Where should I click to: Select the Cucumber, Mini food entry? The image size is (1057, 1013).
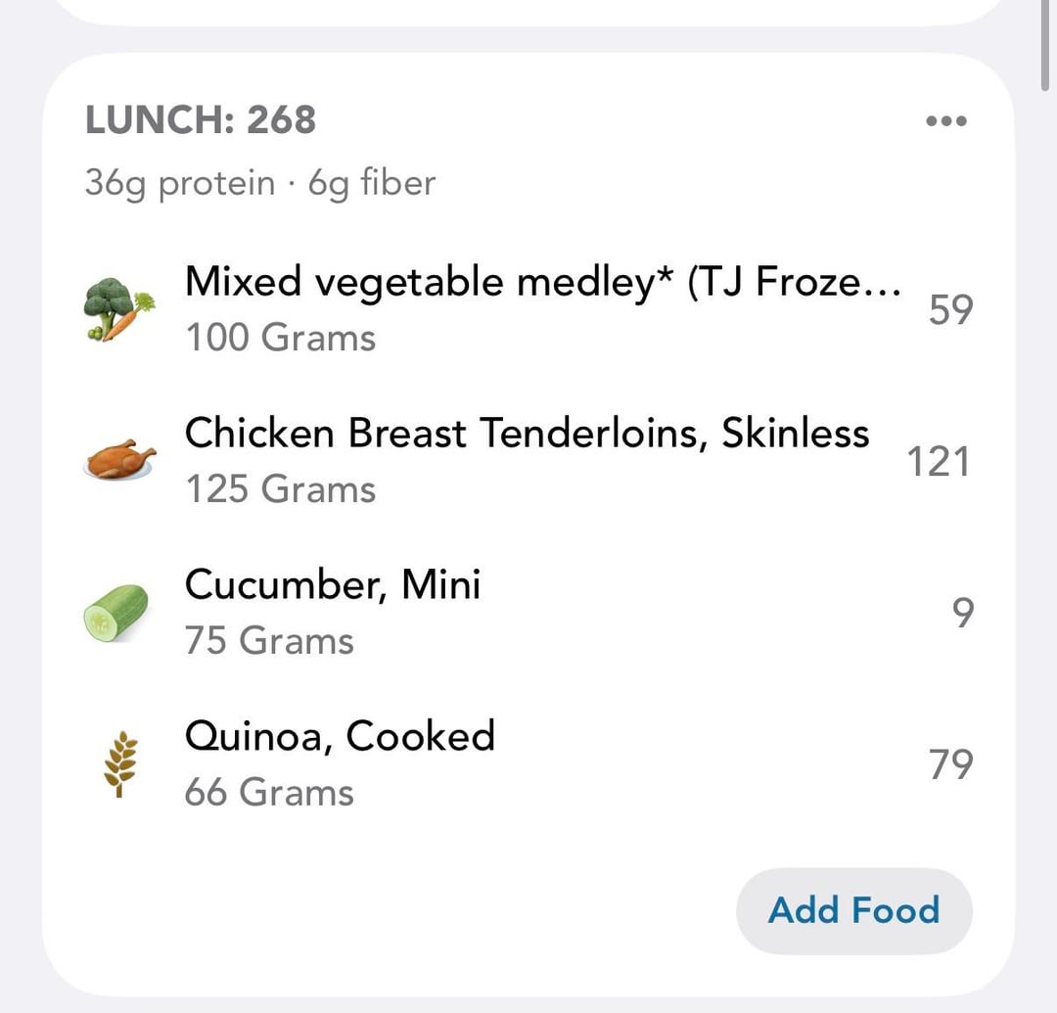click(x=333, y=585)
